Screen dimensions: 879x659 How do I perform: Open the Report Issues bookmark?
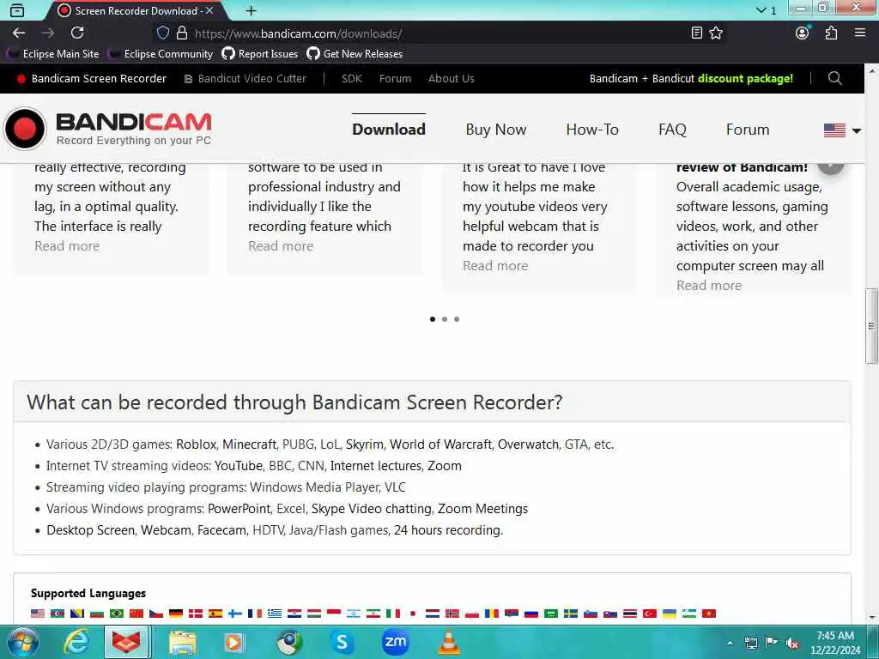tap(259, 54)
